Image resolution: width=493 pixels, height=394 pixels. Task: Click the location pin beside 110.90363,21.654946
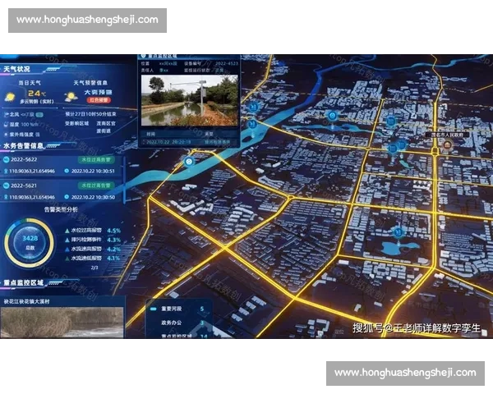(7, 172)
